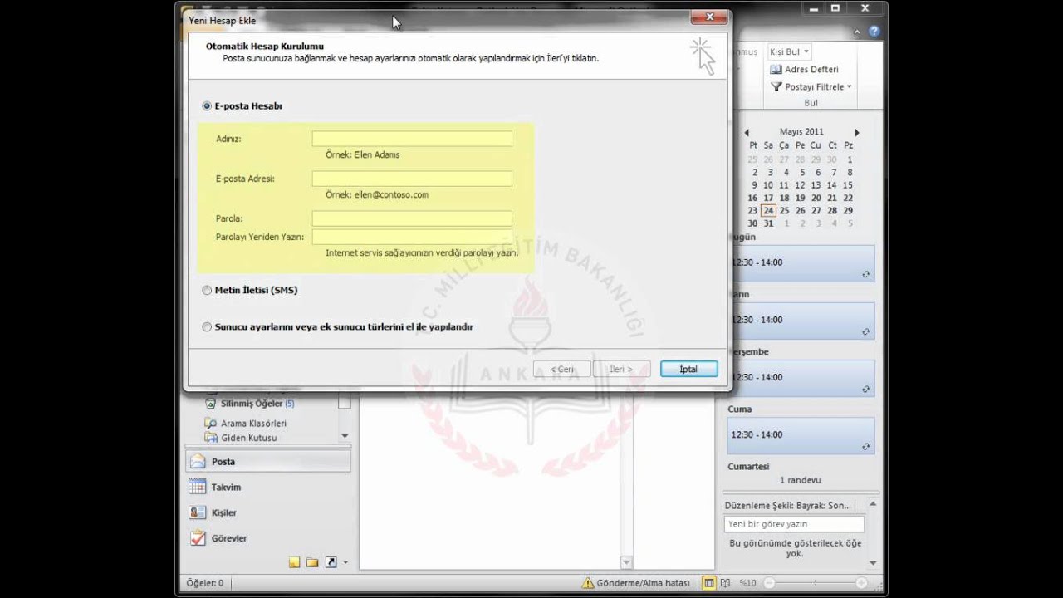Select the Silinmiş Öğeler folder
The width and height of the screenshot is (1063, 598).
249,404
